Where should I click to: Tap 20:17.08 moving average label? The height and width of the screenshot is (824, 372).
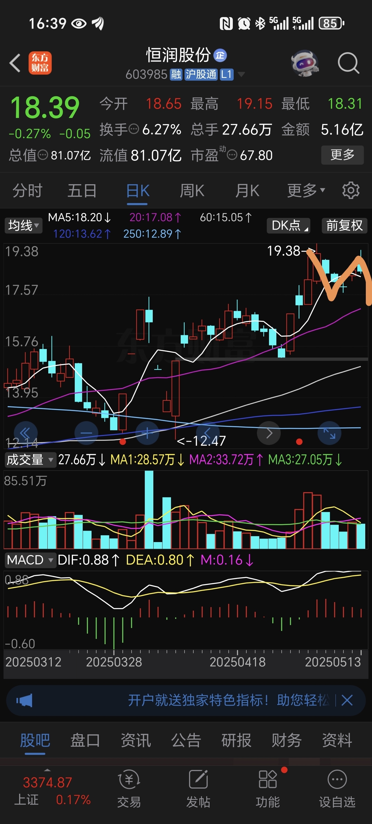[155, 217]
